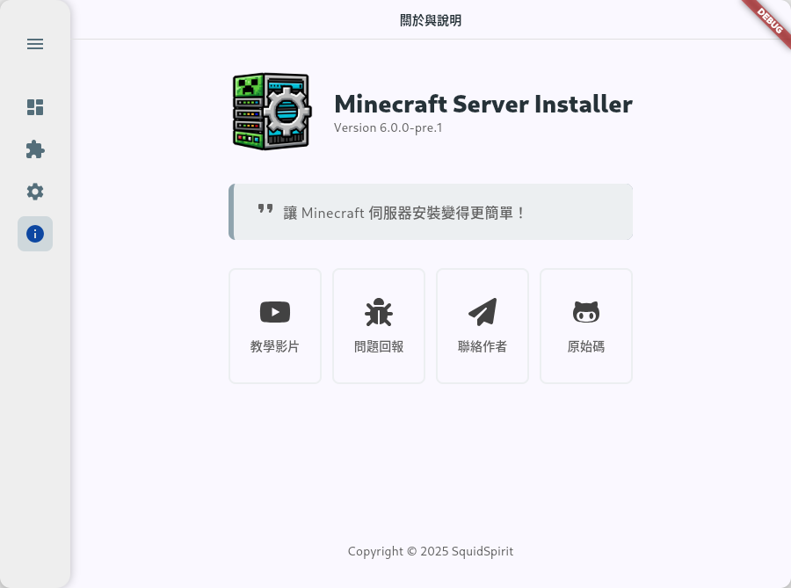The height and width of the screenshot is (588, 791).
Task: Open settings via the sidebar gear icon
Action: point(35,192)
